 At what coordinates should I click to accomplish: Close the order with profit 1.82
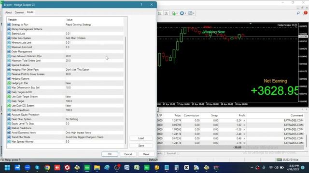244,125
